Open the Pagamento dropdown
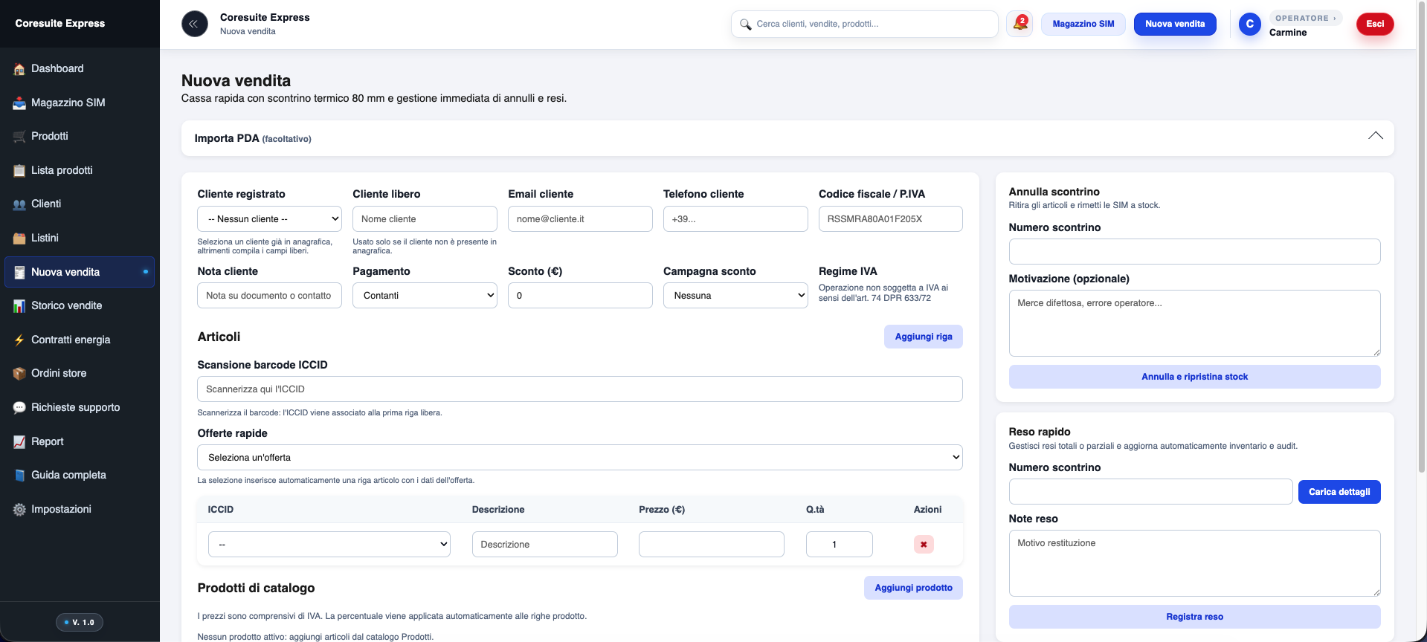The width and height of the screenshot is (1427, 642). click(x=425, y=296)
